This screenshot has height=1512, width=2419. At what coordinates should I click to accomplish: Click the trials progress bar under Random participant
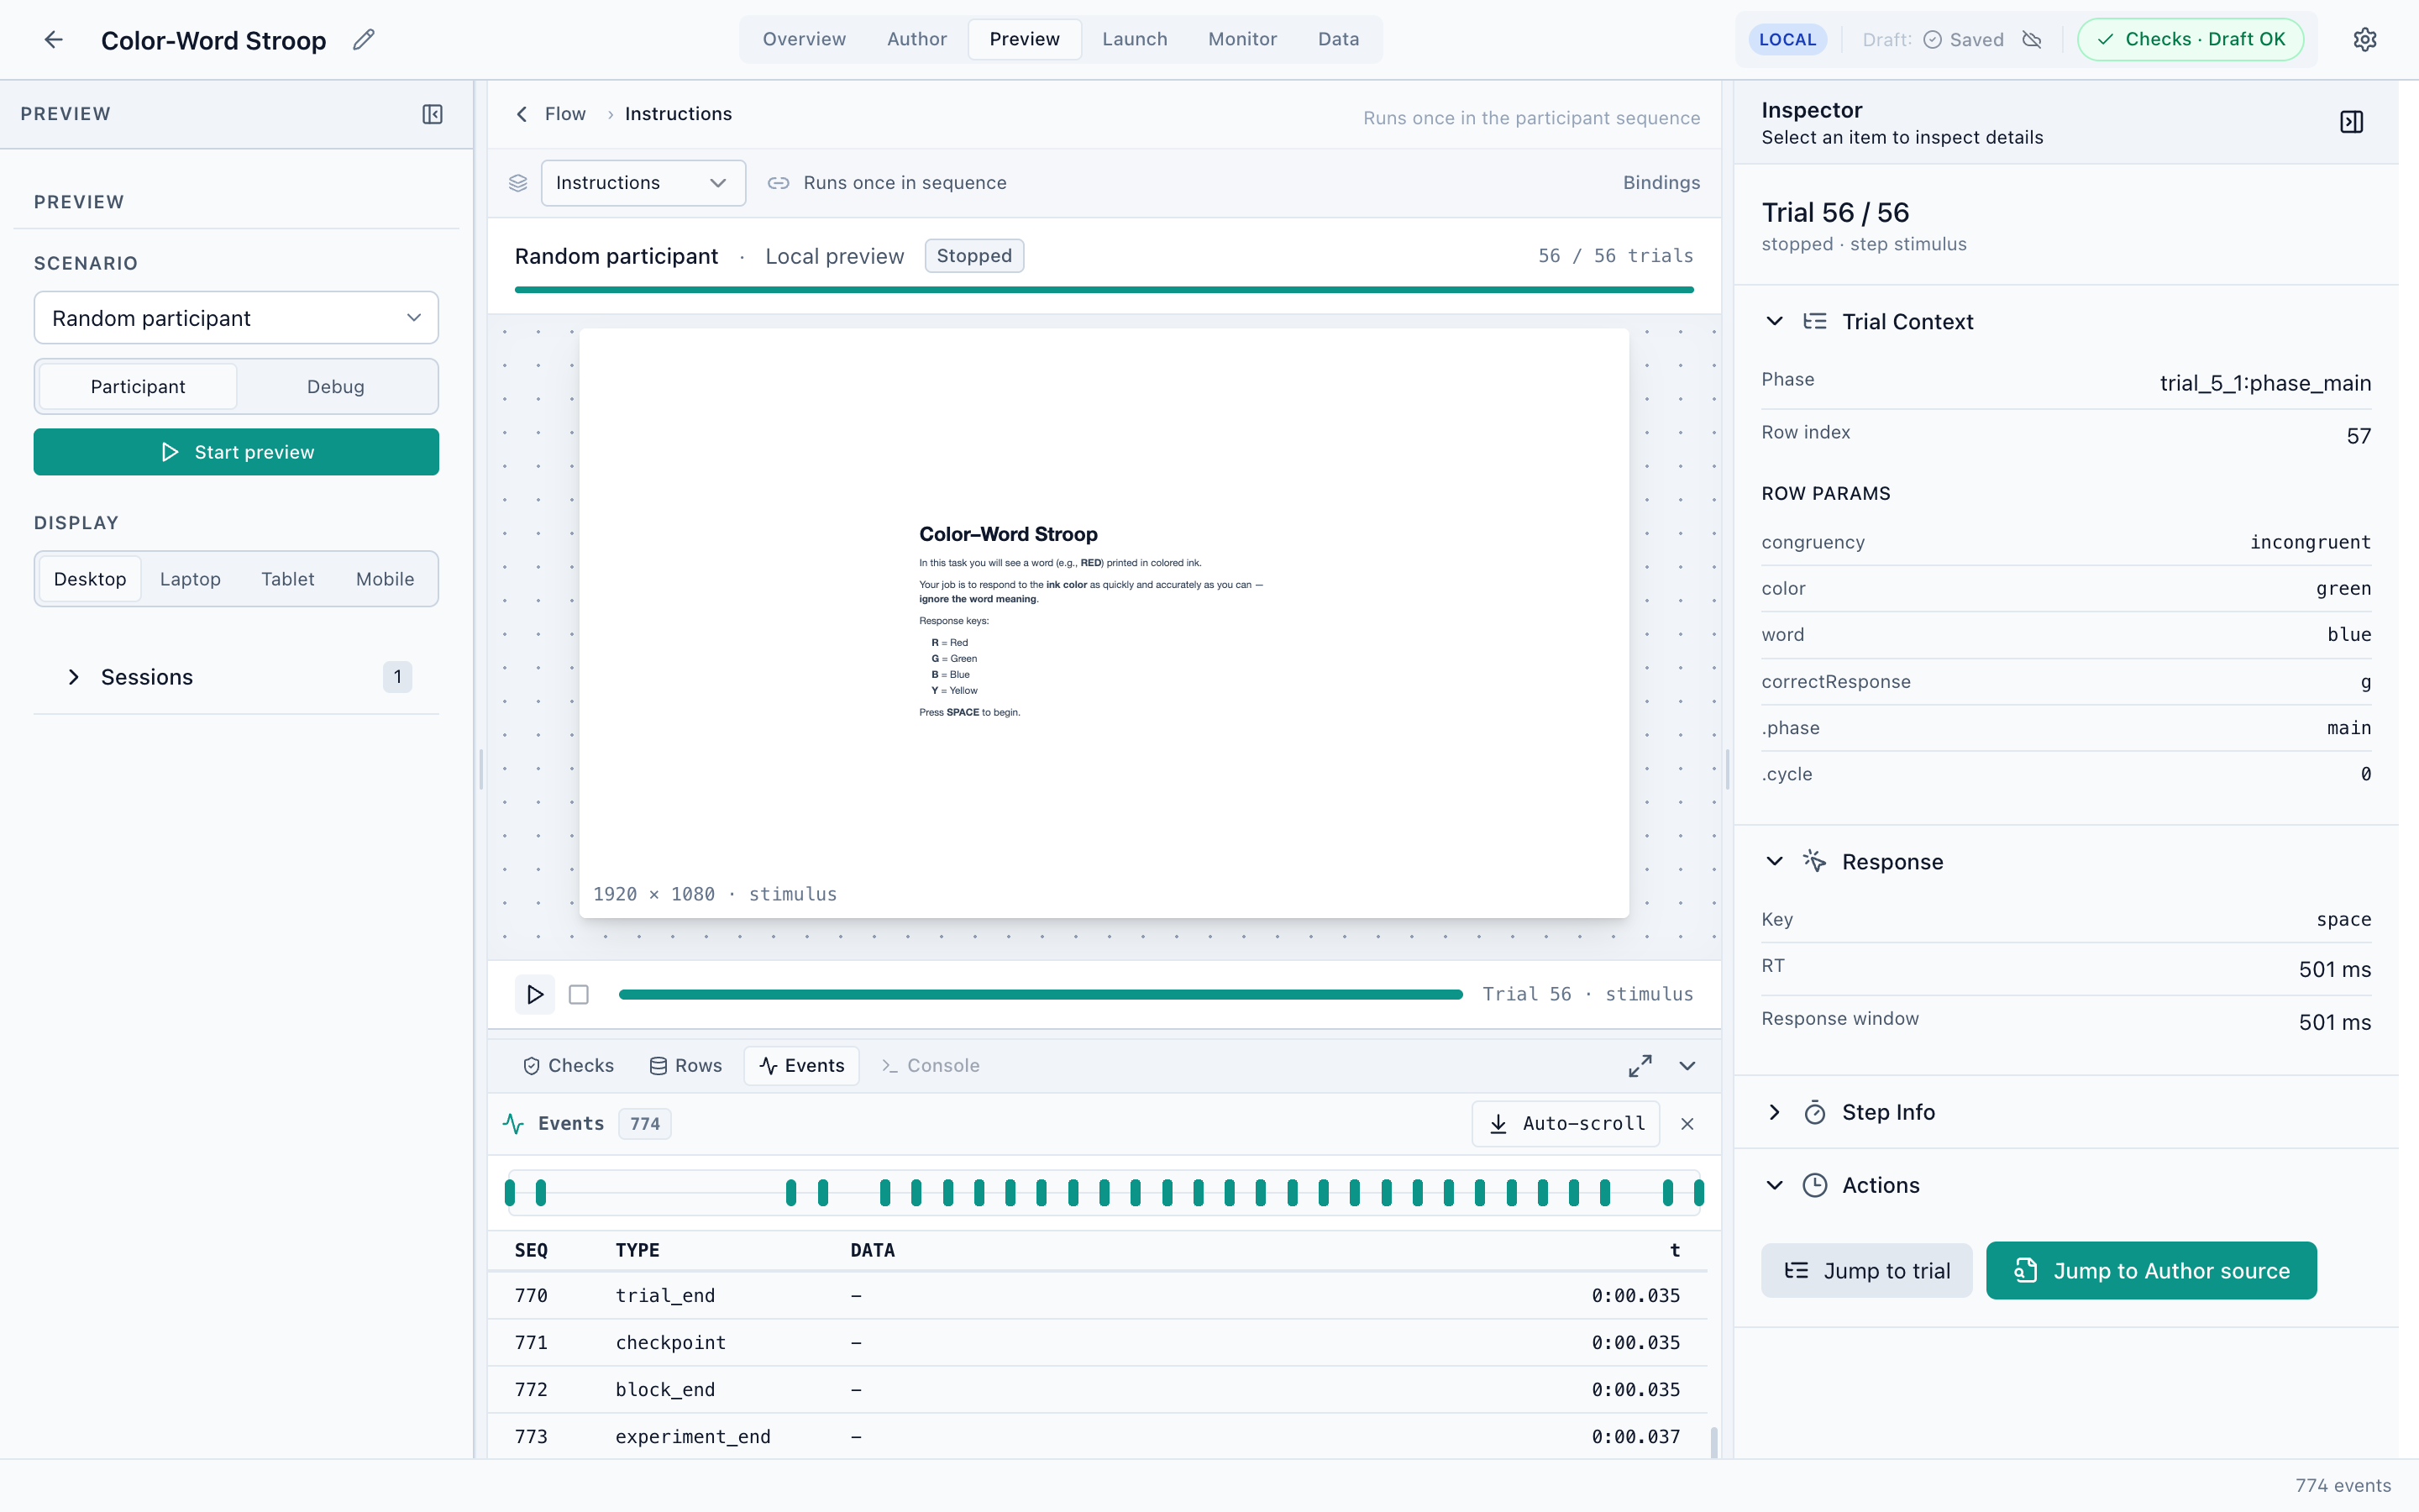[x=1104, y=290]
